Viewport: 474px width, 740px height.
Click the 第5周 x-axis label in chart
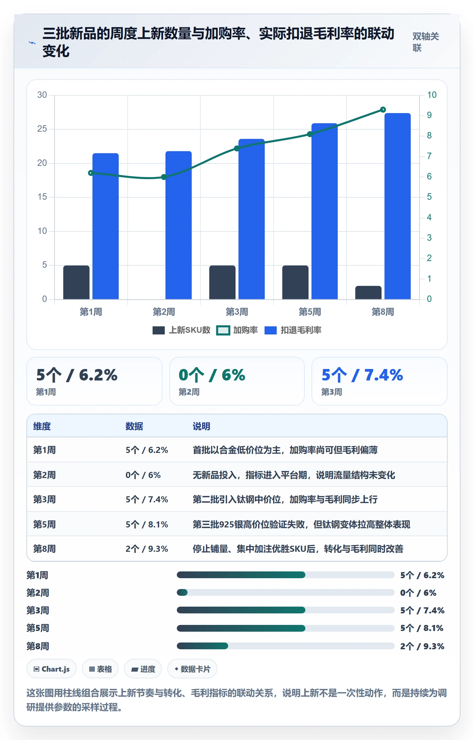coord(310,312)
